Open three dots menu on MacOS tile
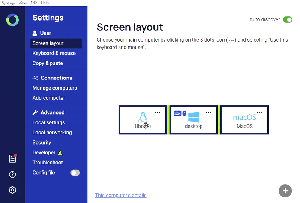The width and height of the screenshot is (300, 203). [259, 112]
